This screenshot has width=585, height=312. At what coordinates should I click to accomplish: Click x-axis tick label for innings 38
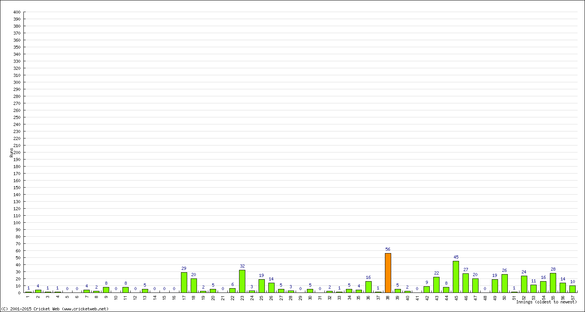pos(388,297)
